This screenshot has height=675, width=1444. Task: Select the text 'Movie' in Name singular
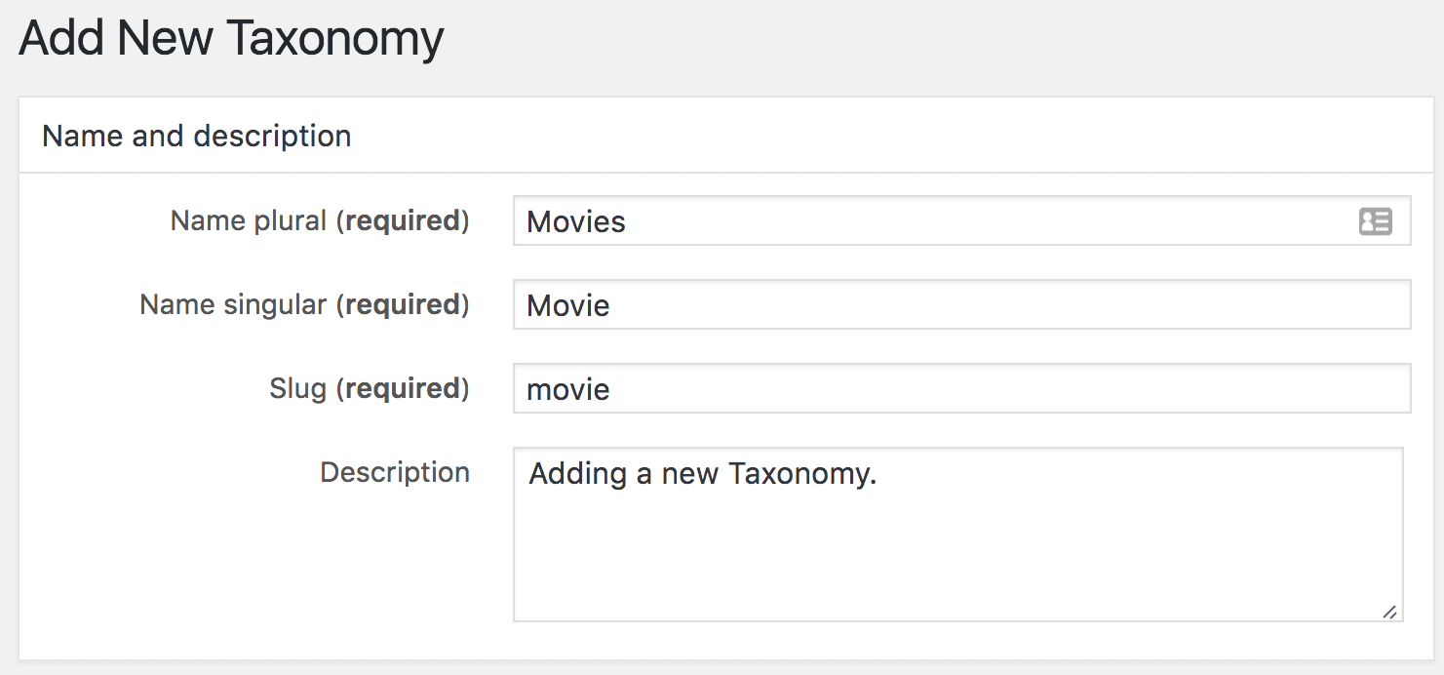[567, 305]
